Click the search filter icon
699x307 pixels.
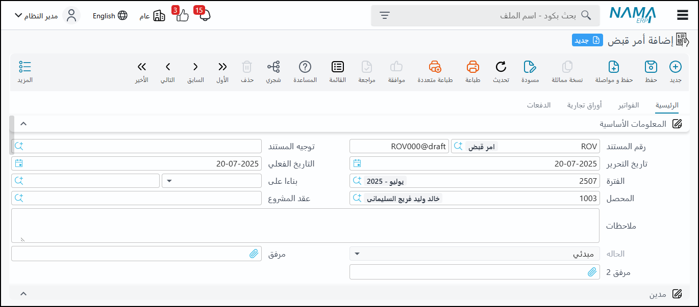(385, 15)
